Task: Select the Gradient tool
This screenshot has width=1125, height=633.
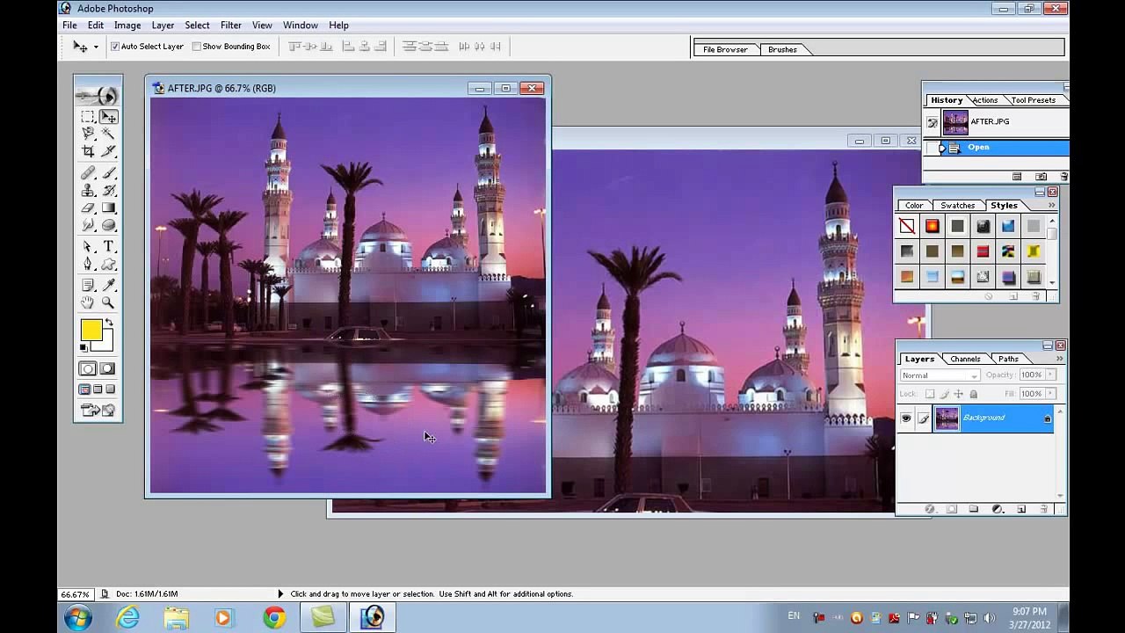Action: 108,207
